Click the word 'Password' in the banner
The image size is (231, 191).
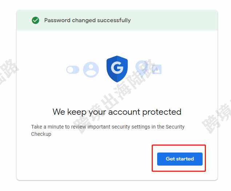pyautogui.click(x=57, y=20)
